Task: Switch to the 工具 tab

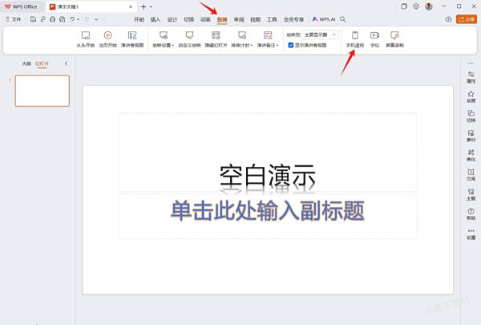Action: [272, 19]
